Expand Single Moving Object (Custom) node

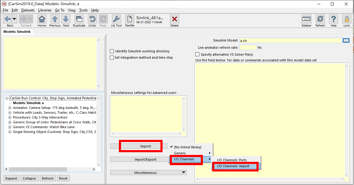coord(10,132)
